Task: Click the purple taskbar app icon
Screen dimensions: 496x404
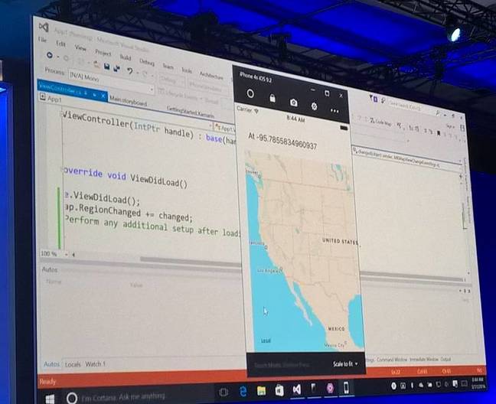Action: (x=330, y=388)
